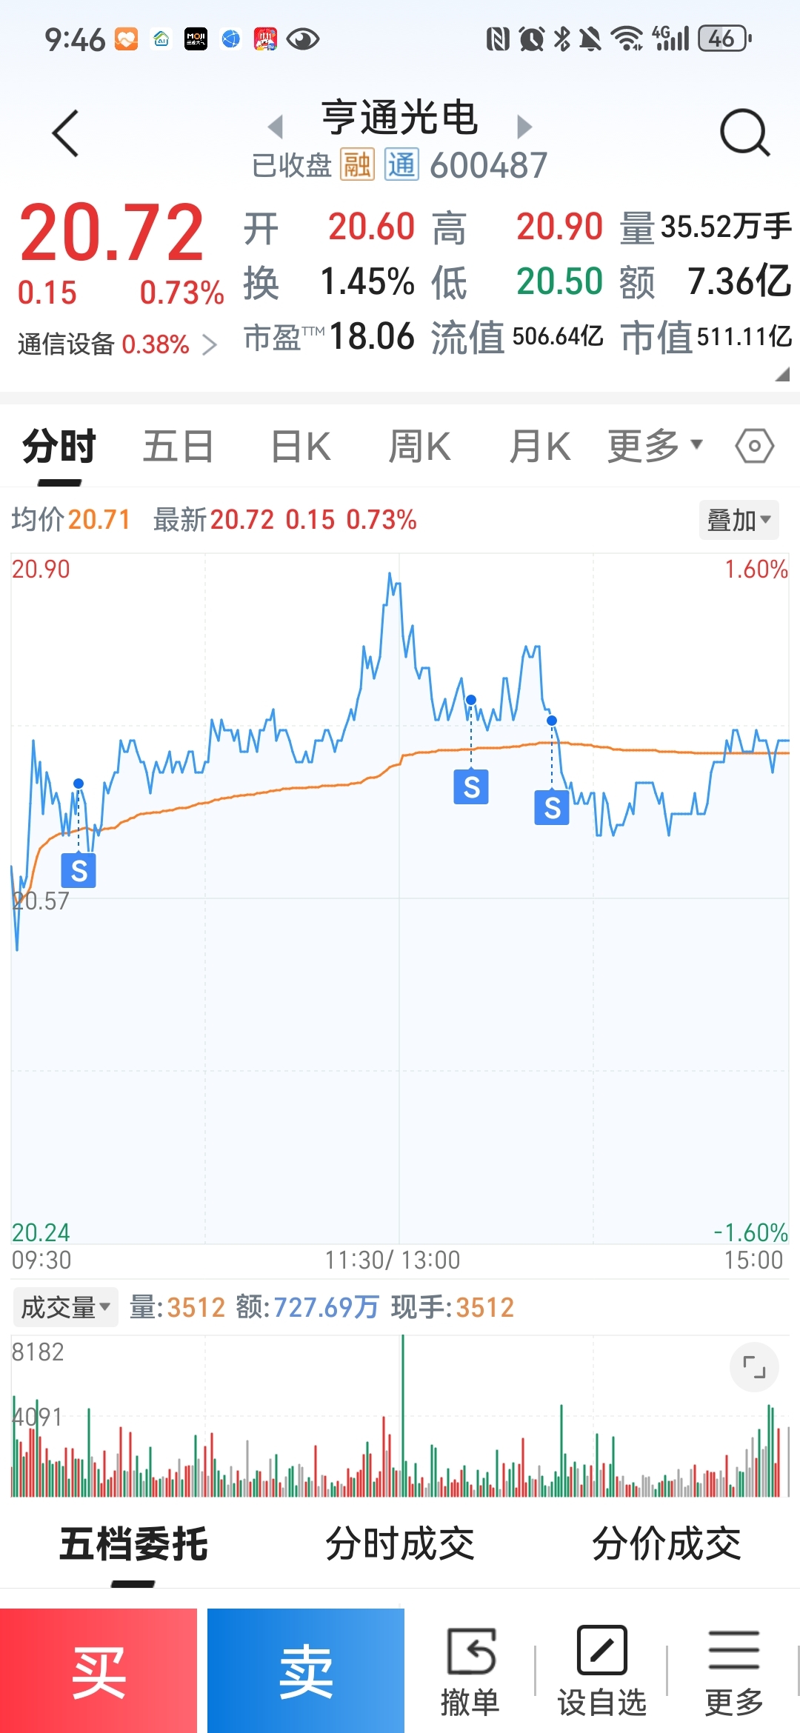Tap the middle S sell marker on chart
Image resolution: width=800 pixels, height=1733 pixels.
(x=471, y=787)
